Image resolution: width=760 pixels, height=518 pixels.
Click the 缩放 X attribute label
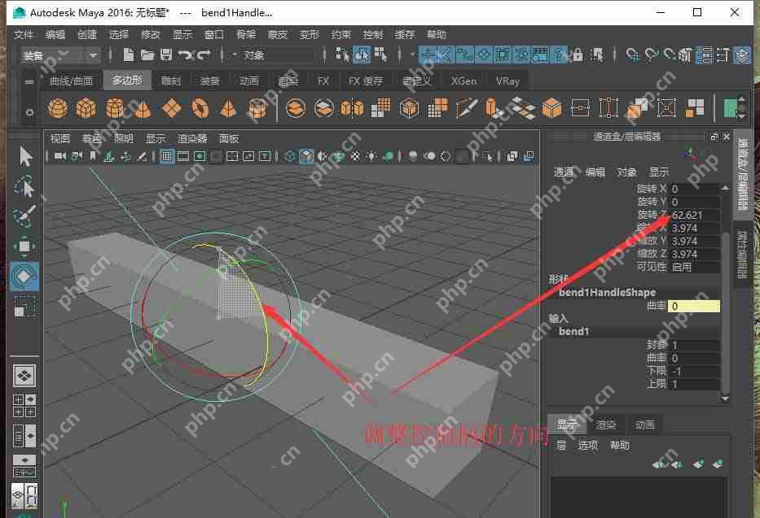click(x=652, y=228)
